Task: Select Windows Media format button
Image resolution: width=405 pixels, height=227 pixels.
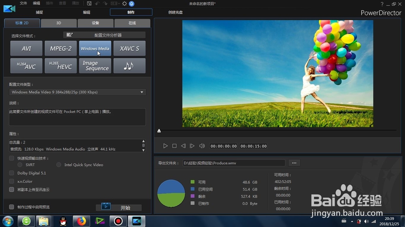Action: point(95,48)
